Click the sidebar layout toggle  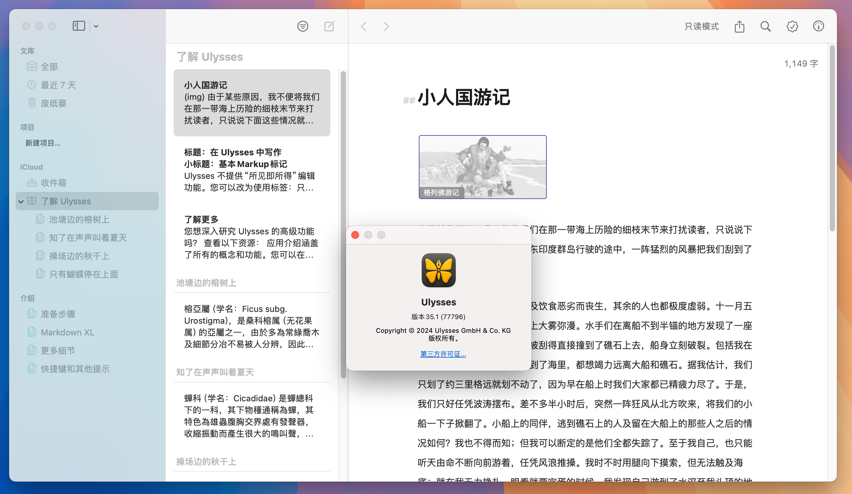tap(78, 26)
